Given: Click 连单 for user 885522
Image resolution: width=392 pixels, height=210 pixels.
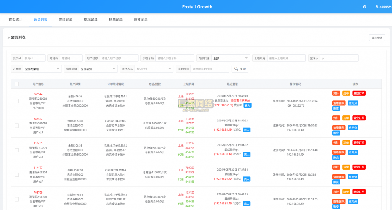Looking at the screenshot, I should 346,118.
